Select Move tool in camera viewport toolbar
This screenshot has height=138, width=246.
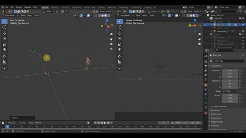pyautogui.click(x=120, y=33)
